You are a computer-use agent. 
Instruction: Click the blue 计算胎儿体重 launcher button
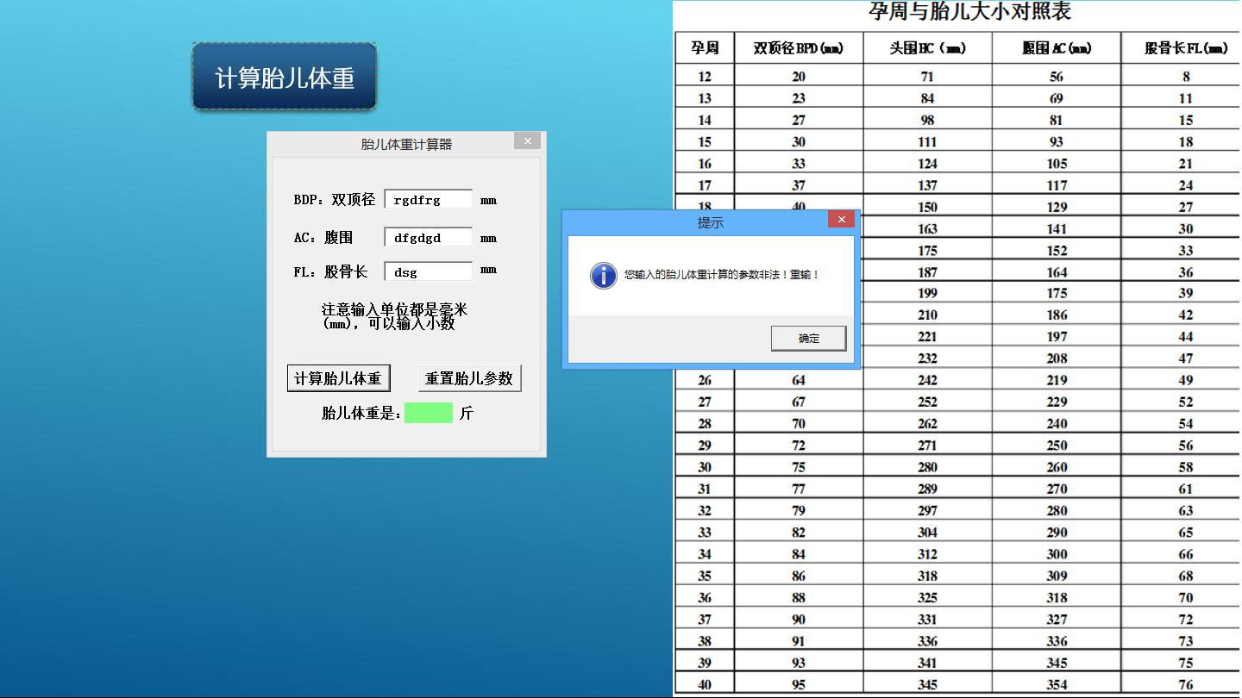284,76
